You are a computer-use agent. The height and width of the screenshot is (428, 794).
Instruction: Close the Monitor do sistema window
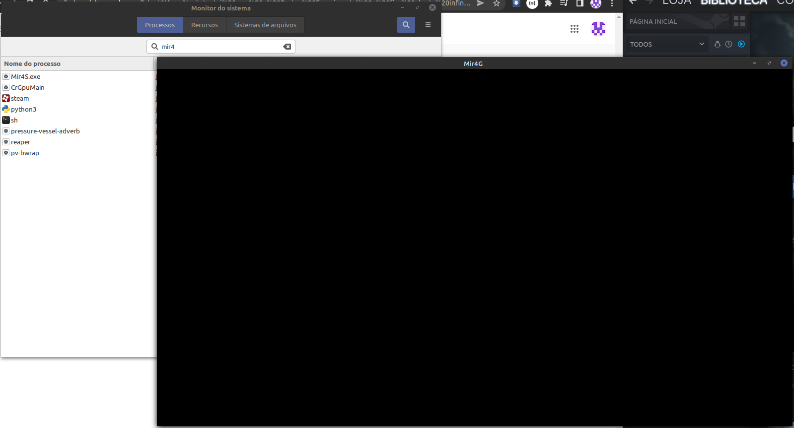(433, 7)
